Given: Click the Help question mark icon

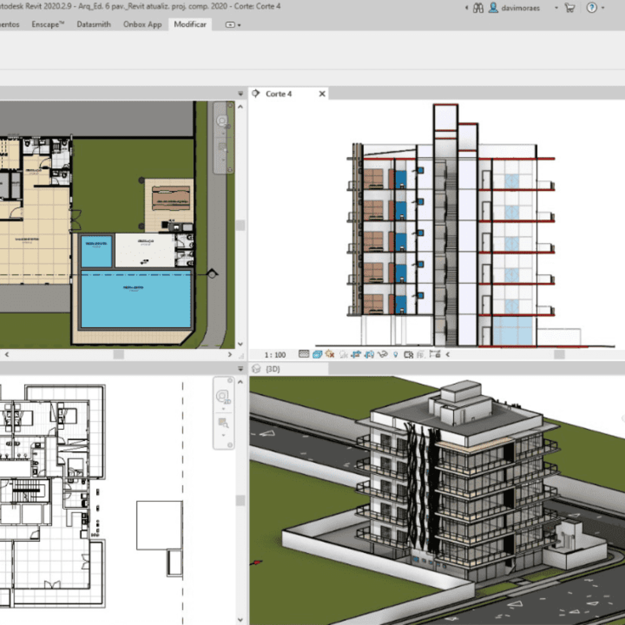Looking at the screenshot, I should (591, 8).
